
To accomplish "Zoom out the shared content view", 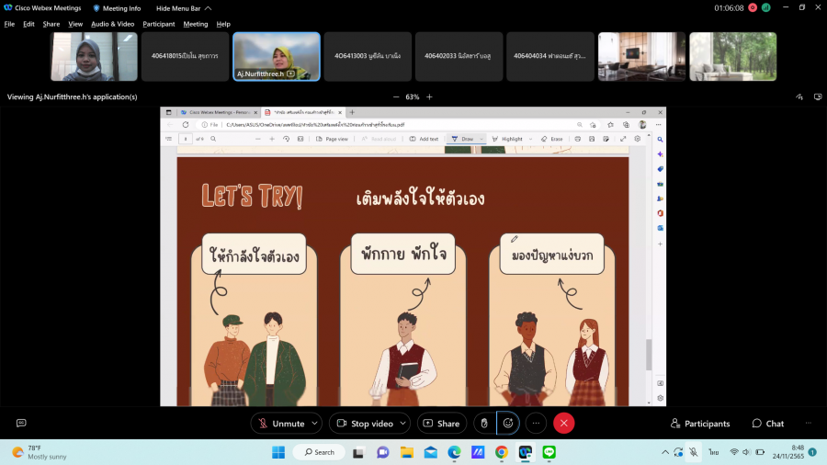I will point(396,96).
